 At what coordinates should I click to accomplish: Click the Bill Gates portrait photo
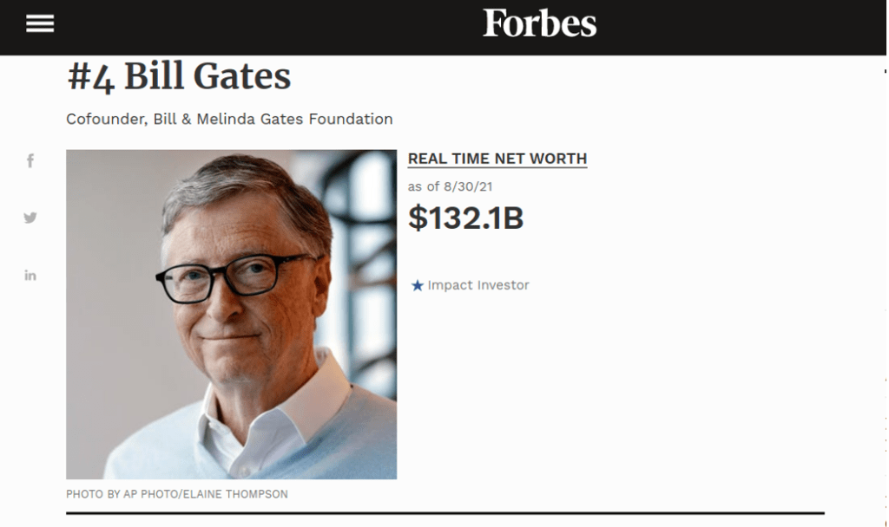tap(231, 314)
